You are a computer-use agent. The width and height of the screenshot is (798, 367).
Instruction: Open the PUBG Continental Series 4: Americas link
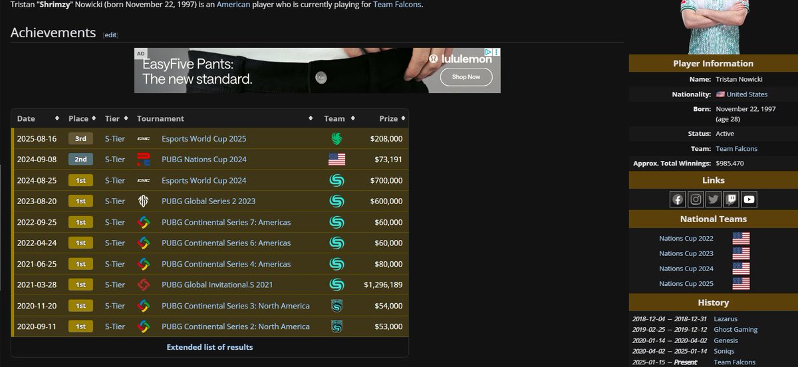point(226,264)
